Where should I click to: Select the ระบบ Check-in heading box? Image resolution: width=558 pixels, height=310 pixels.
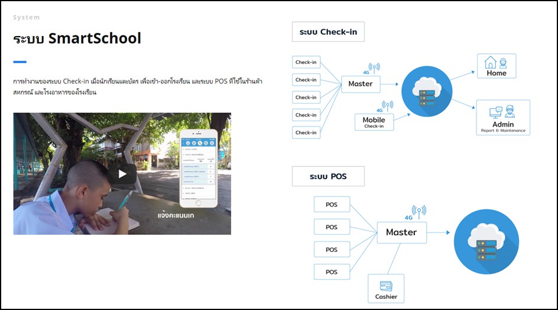(328, 32)
